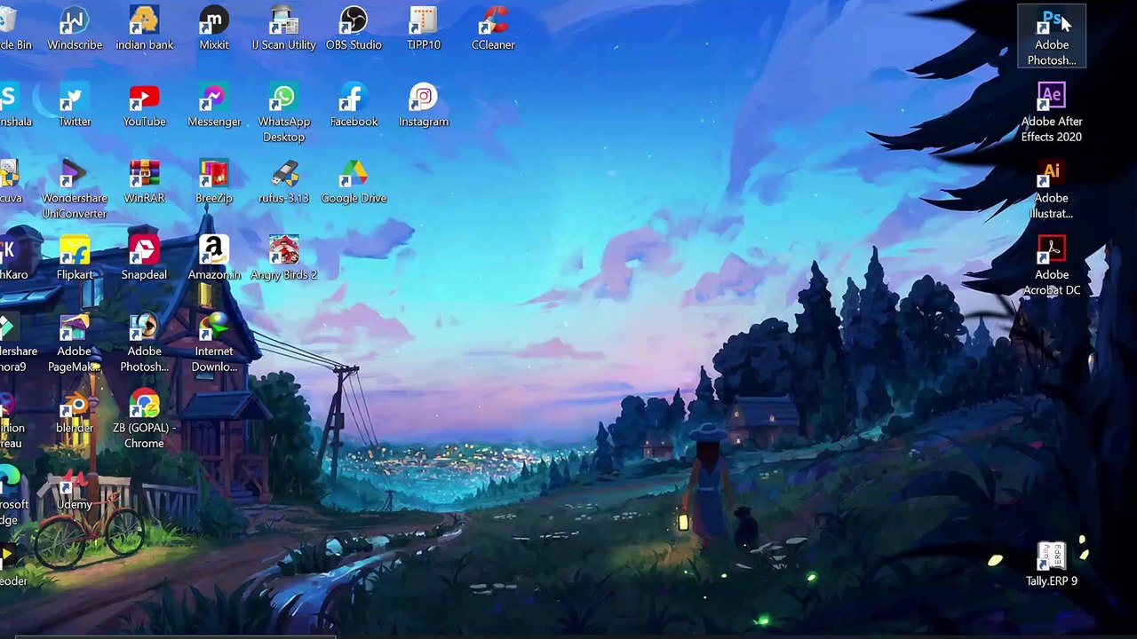Select Adobe After Effects 2020 icon
Image resolution: width=1137 pixels, height=639 pixels.
click(1052, 113)
